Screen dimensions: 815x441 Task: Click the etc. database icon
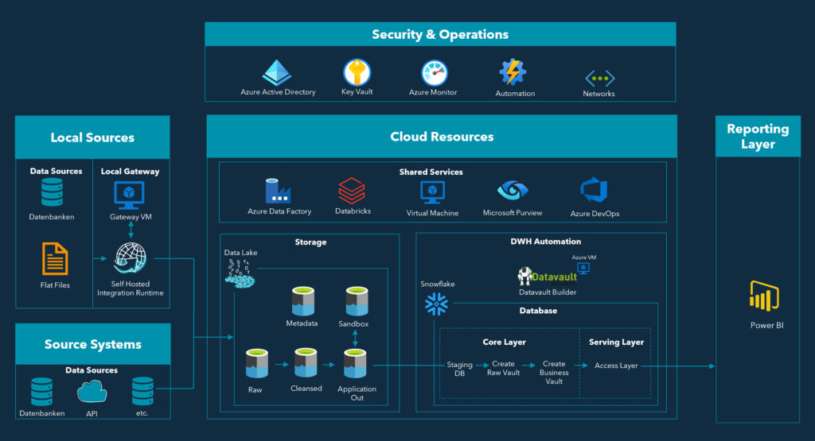[142, 391]
